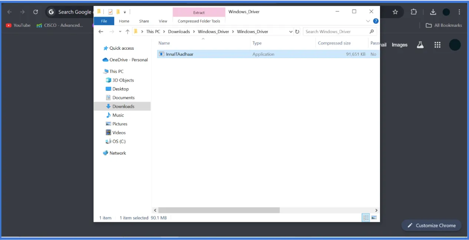Open recent locations dropdown in Explorer
469x240 pixels.
(120, 32)
